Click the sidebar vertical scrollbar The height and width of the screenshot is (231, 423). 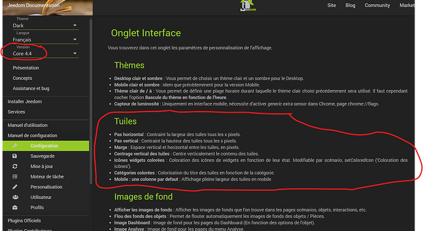[x=91, y=101]
